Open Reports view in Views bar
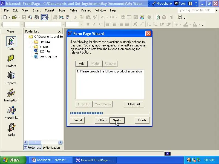This screenshot has height=164, width=219. [11, 78]
